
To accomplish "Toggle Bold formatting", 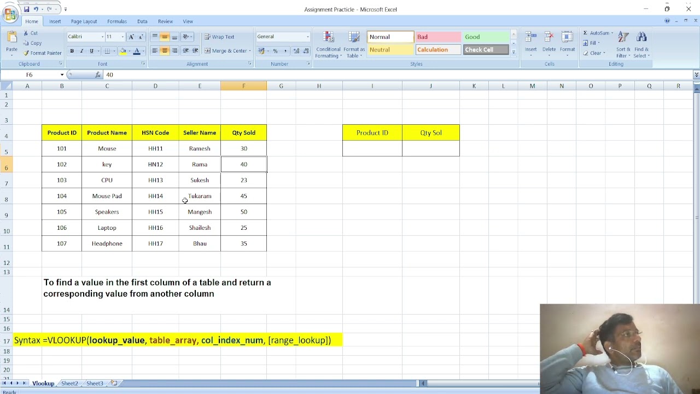I will 72,51.
